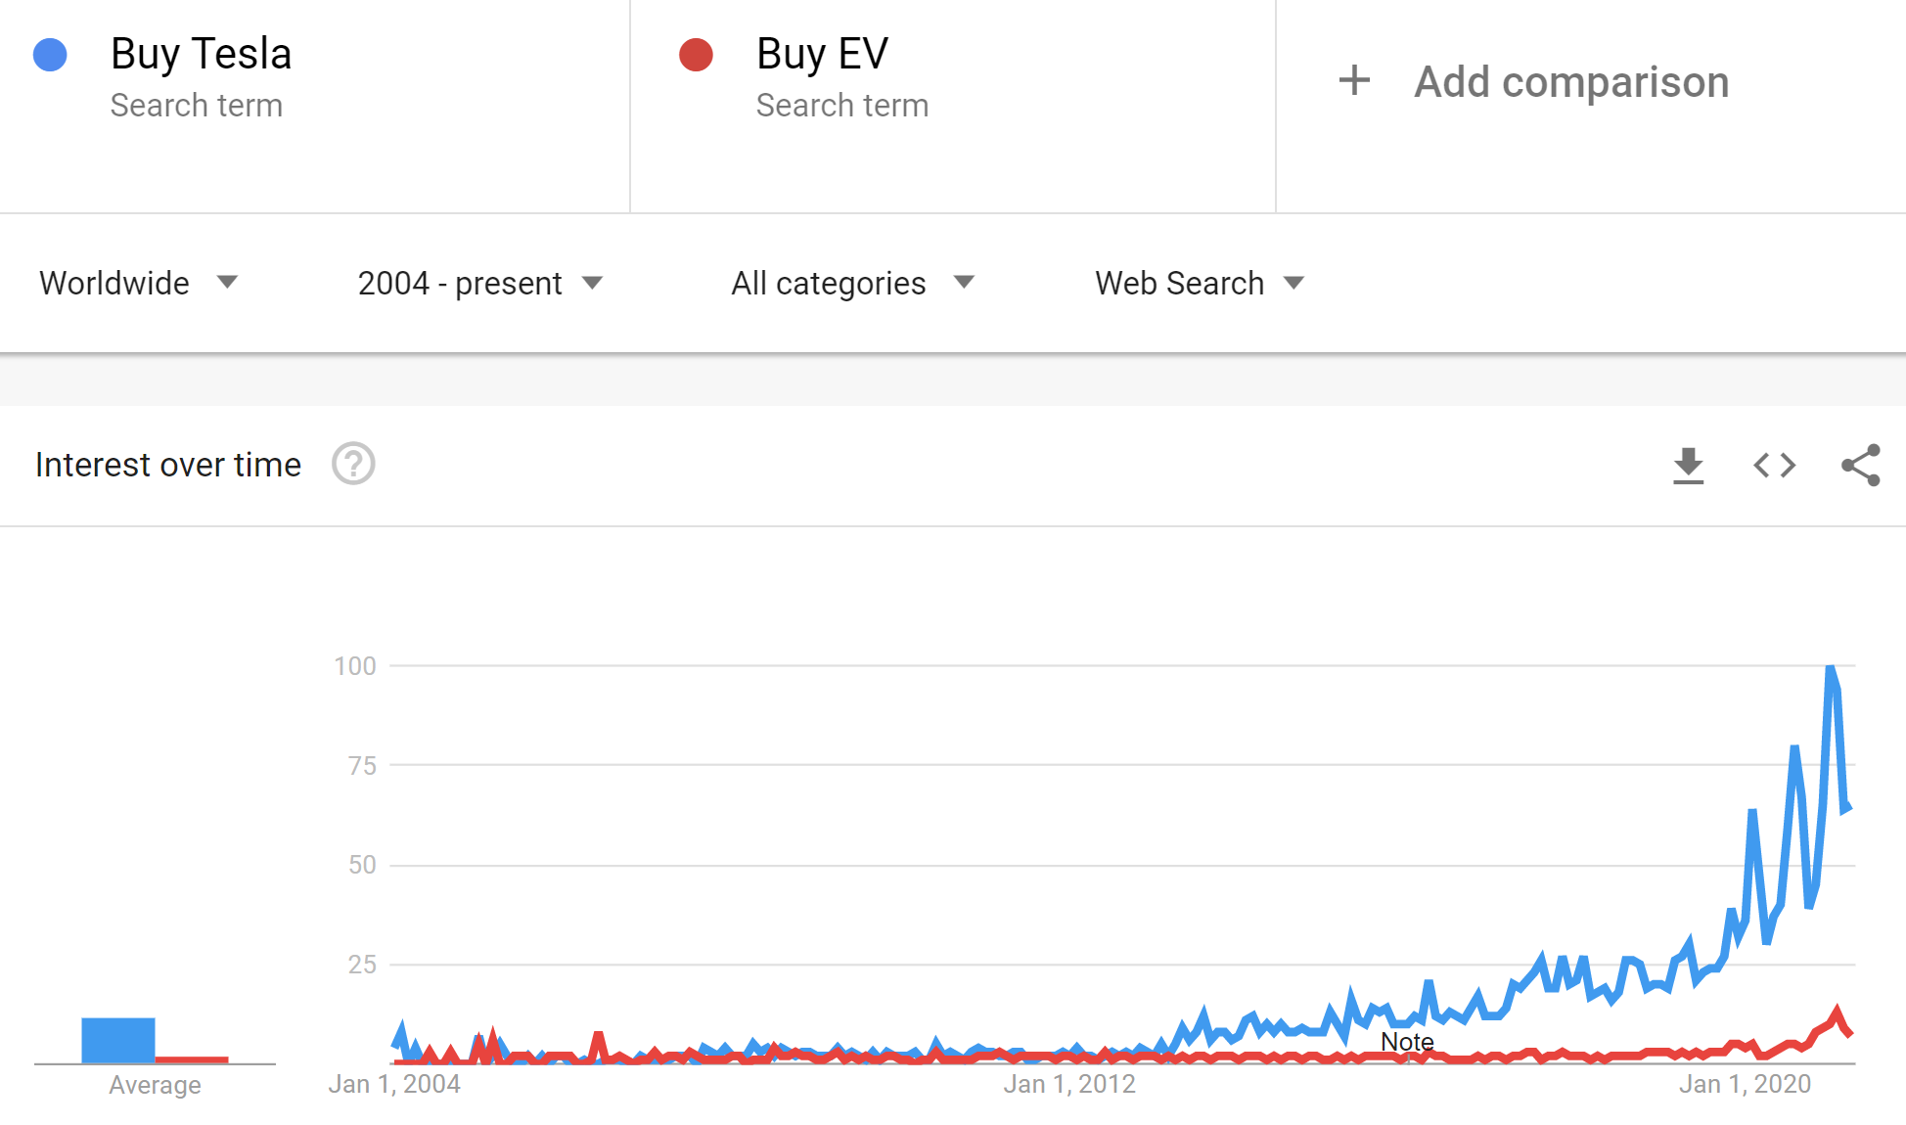Screen dimensions: 1906x1125
Task: Share the interest over time chart
Action: click(x=1860, y=465)
